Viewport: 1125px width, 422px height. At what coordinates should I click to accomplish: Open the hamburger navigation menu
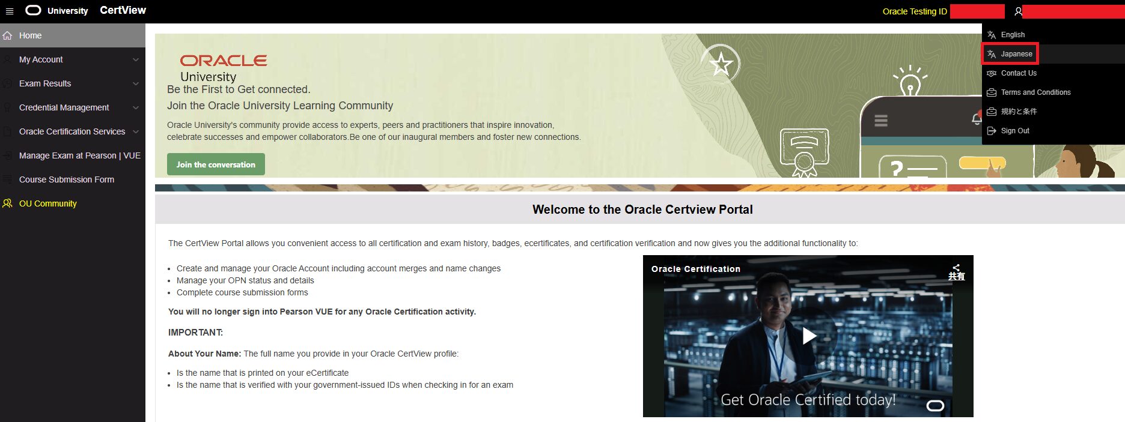click(10, 11)
